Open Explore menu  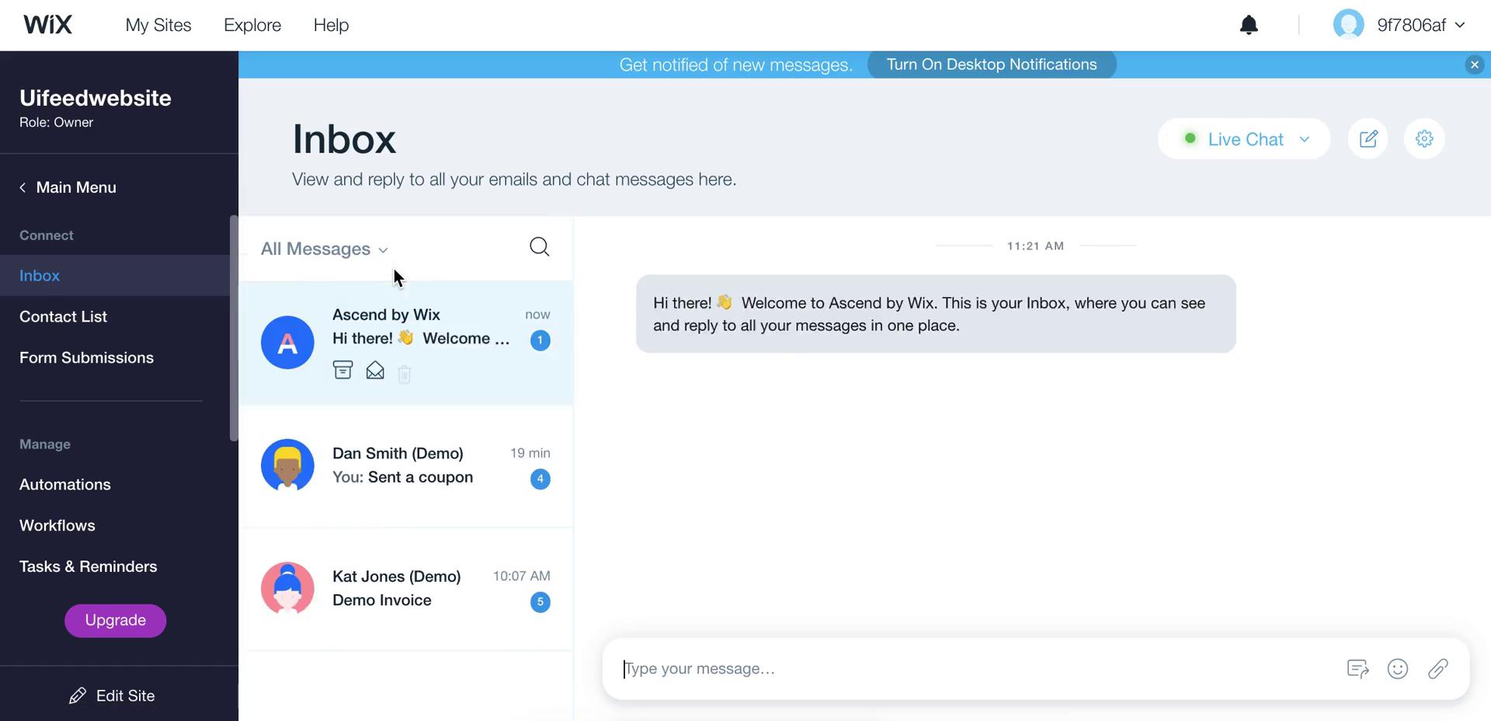252,25
